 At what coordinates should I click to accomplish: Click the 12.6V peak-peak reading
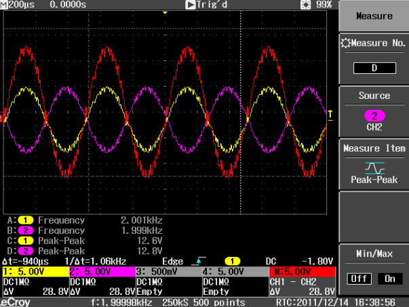(x=150, y=241)
